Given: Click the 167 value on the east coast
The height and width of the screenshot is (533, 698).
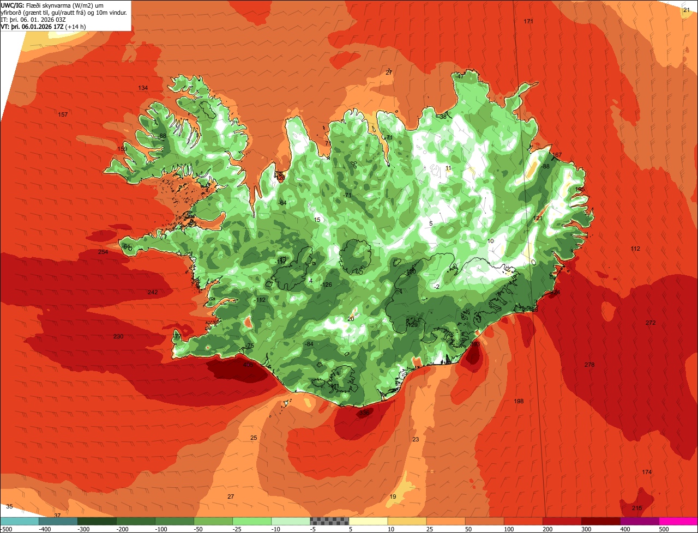Looking at the screenshot, I should pos(557,155).
